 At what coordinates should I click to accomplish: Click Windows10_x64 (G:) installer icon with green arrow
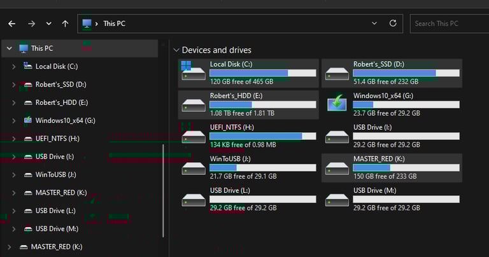tap(337, 103)
